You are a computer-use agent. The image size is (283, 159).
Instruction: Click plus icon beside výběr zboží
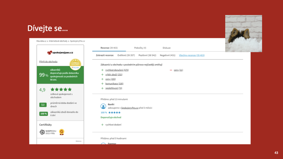coord(102,74)
